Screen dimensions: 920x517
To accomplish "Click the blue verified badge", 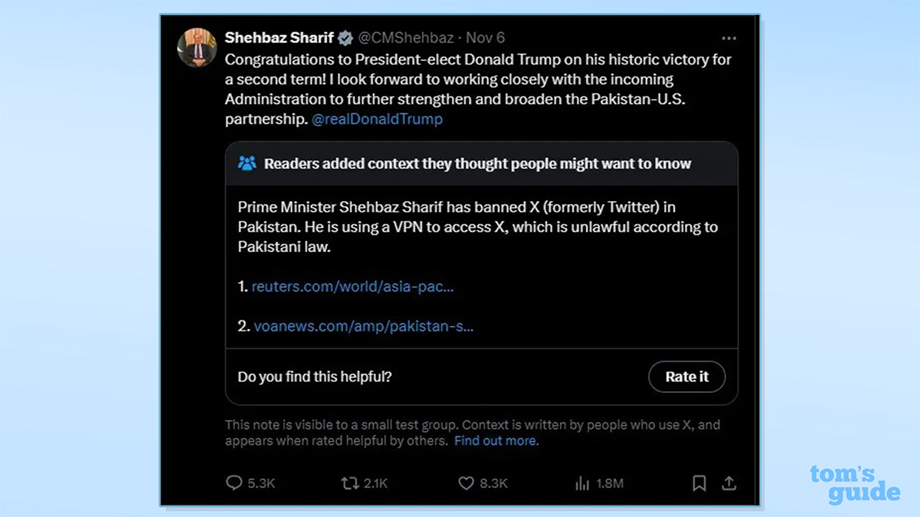I will click(x=346, y=38).
